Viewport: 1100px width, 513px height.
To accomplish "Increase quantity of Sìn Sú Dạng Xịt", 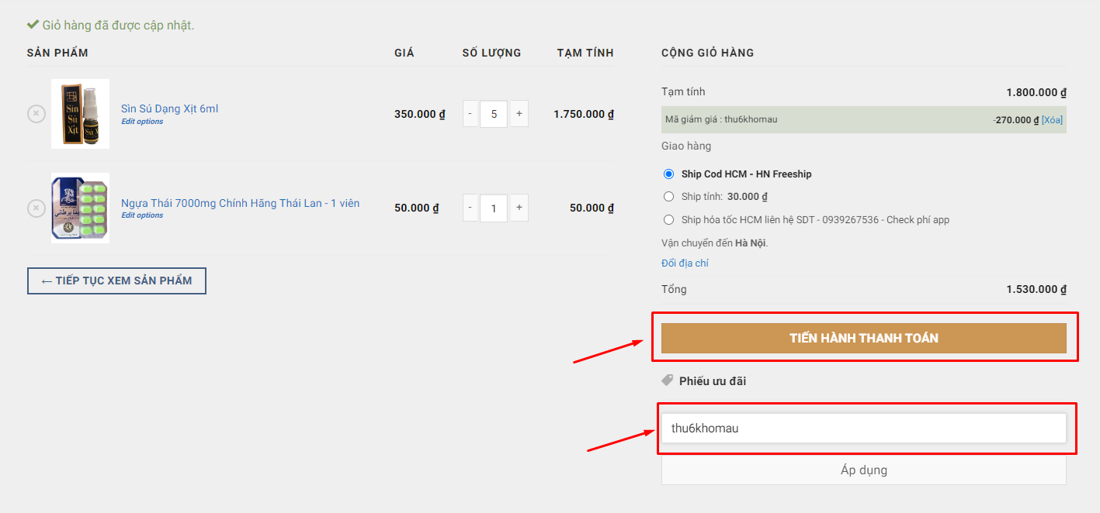I will [x=519, y=114].
